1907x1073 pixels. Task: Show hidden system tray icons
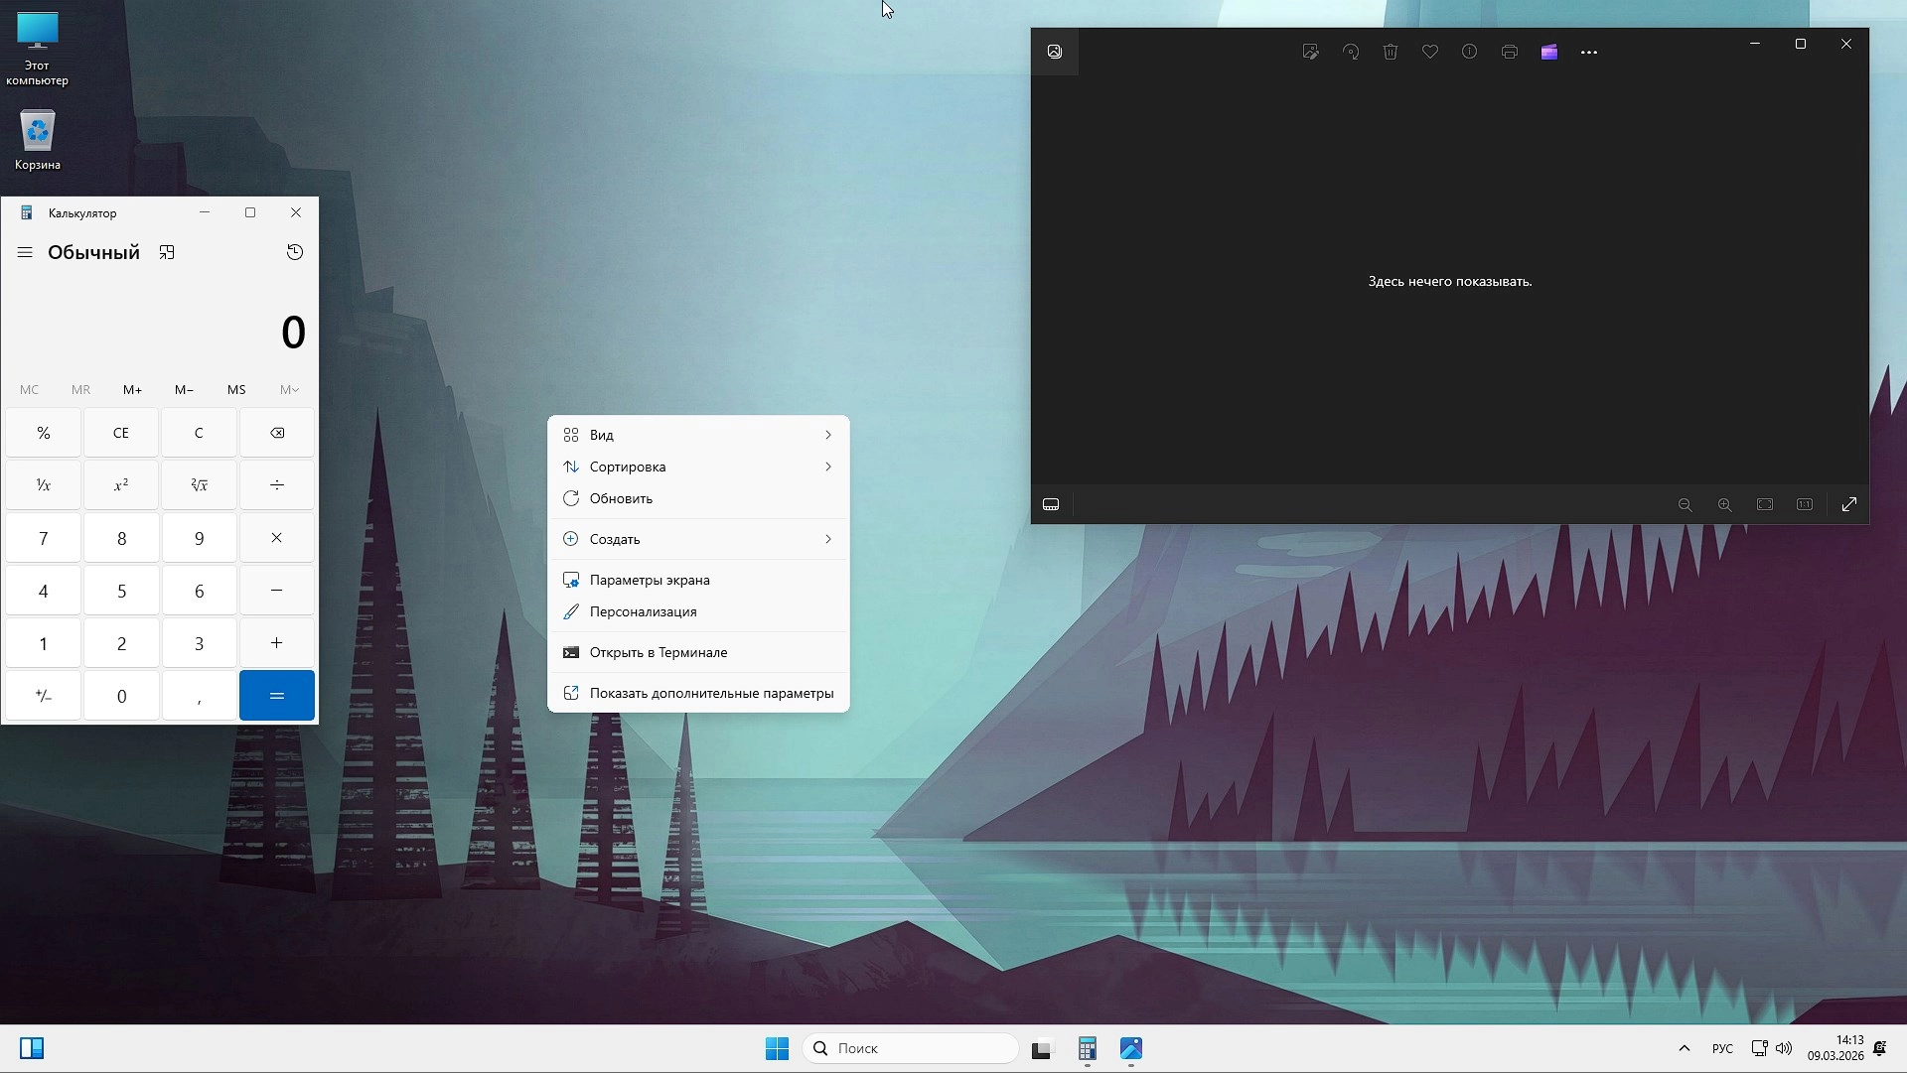coord(1684,1048)
